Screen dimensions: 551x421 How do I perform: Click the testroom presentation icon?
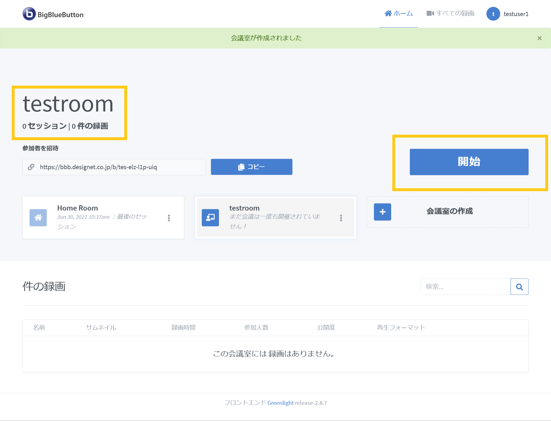210,218
